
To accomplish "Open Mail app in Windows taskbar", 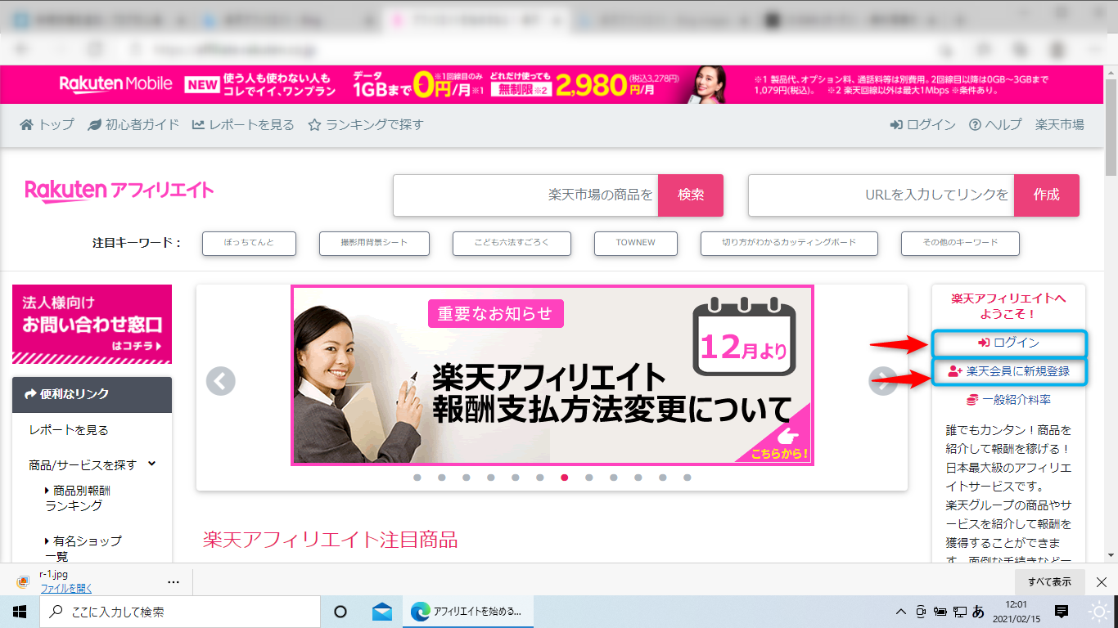I will tap(381, 612).
